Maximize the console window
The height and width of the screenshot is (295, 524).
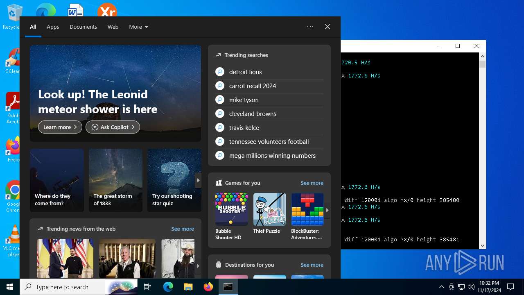coord(458,46)
